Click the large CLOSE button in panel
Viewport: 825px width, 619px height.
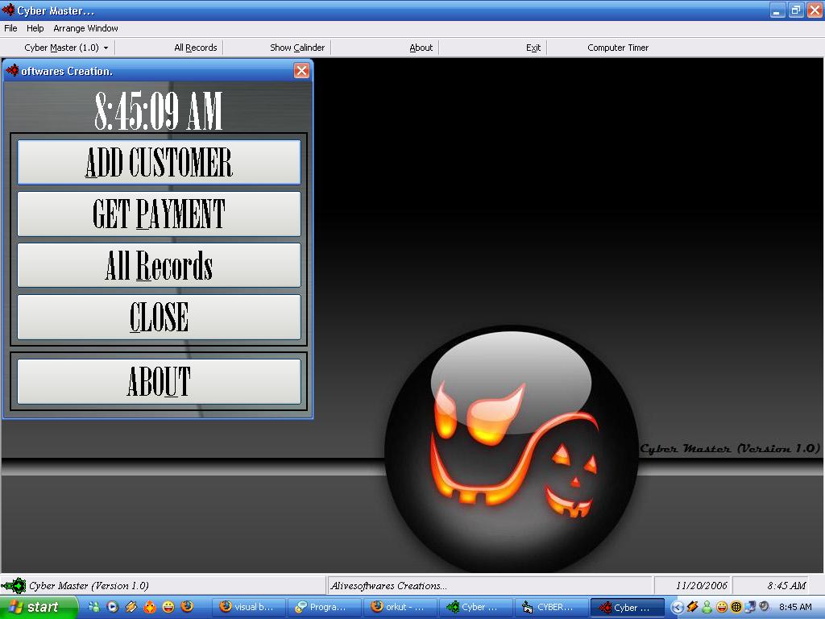coord(159,317)
